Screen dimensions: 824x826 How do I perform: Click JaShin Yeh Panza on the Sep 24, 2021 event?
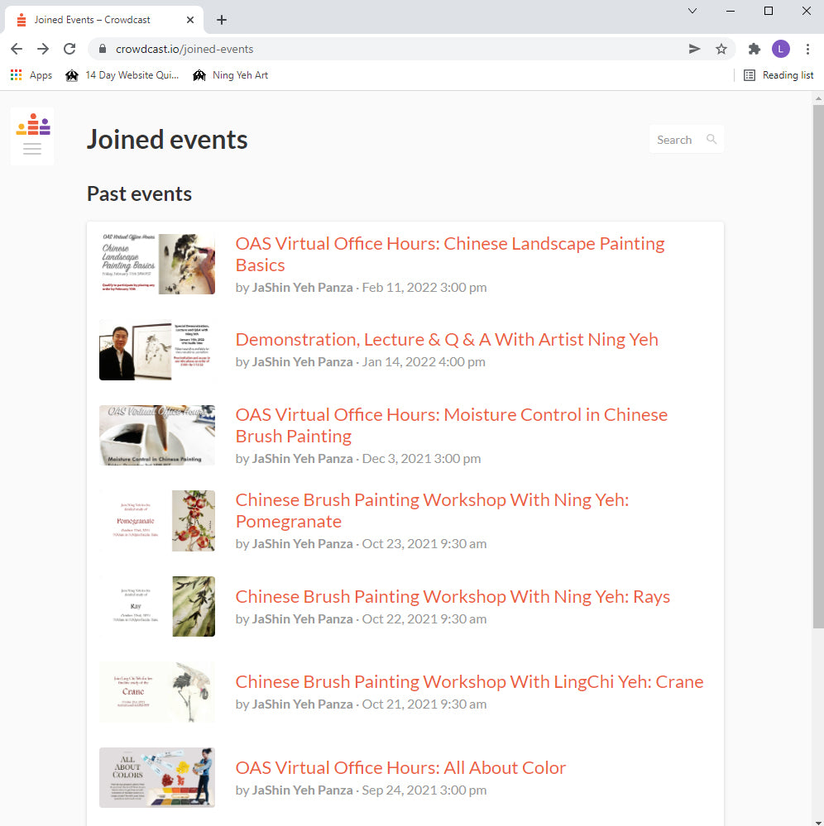pos(302,790)
